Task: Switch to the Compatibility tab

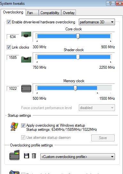Action: tap(50, 13)
